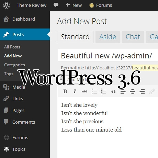Toggle italic formatting
The width and height of the screenshot is (158, 158).
pyautogui.click(x=75, y=91)
